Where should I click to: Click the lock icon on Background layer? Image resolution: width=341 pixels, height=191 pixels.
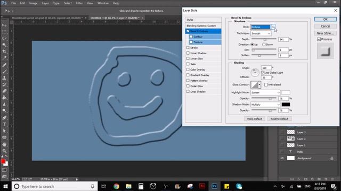click(332, 158)
